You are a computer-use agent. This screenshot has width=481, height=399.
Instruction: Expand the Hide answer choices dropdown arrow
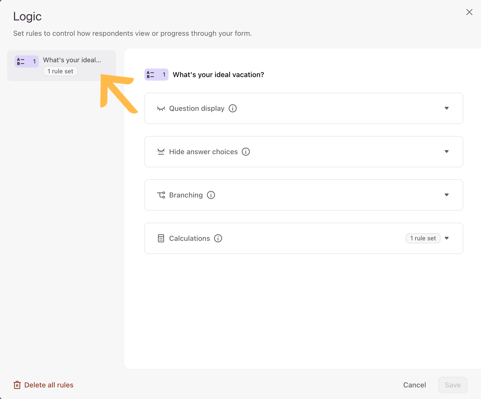pos(446,152)
